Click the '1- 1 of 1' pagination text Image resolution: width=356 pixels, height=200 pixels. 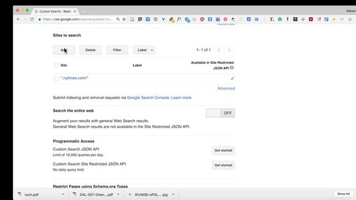coord(204,50)
